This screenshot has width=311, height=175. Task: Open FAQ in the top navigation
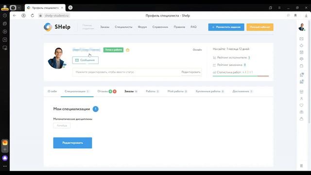[x=193, y=27]
